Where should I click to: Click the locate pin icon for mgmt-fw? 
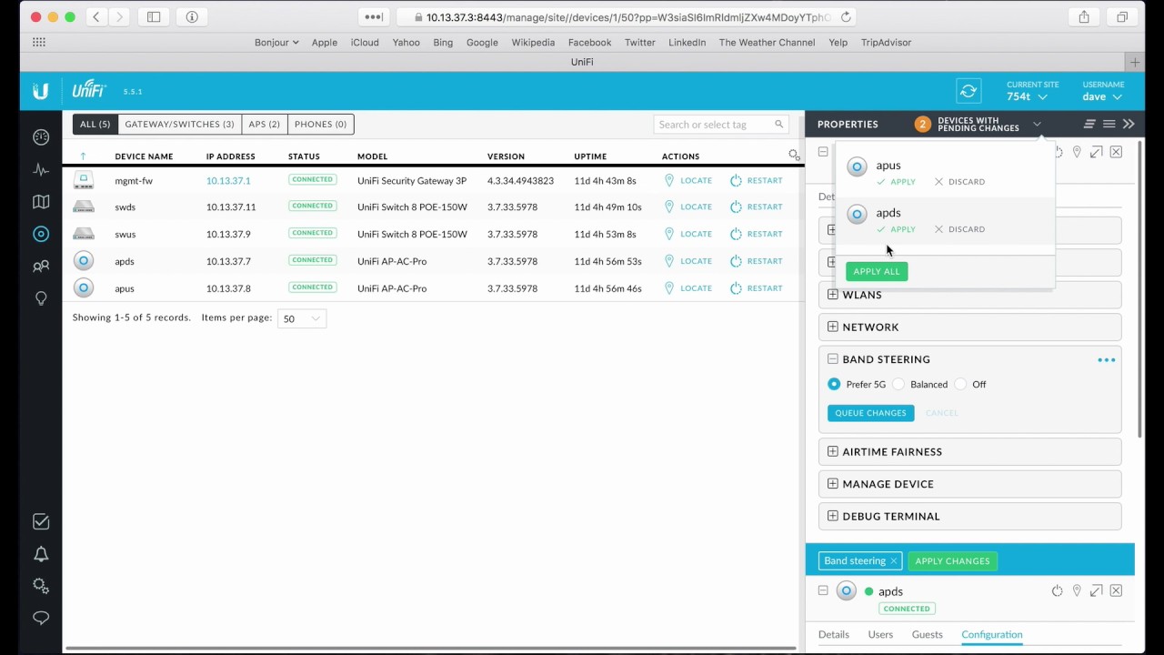click(669, 180)
